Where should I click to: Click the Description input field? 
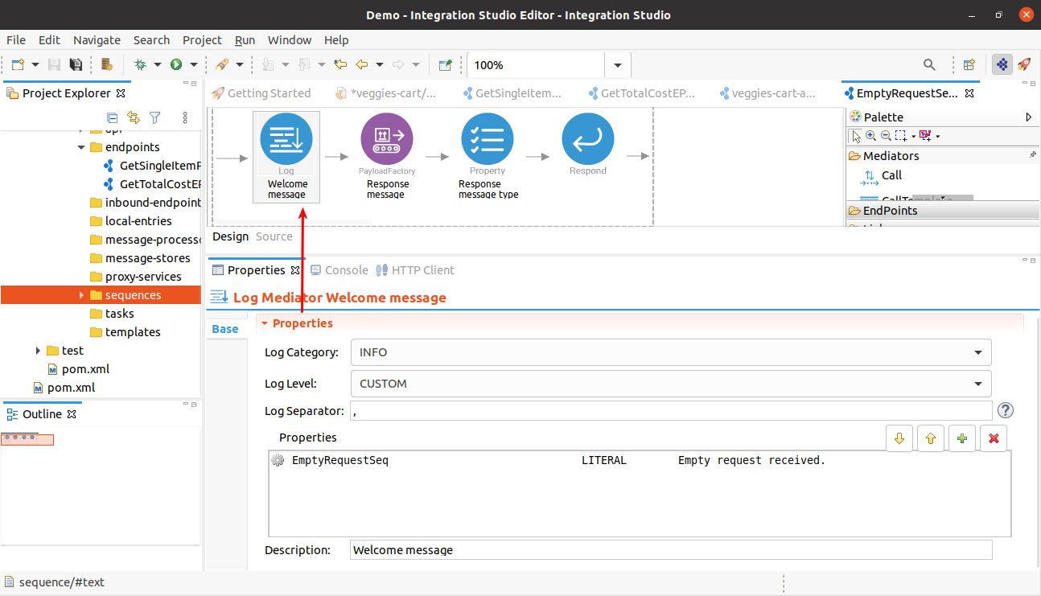671,550
